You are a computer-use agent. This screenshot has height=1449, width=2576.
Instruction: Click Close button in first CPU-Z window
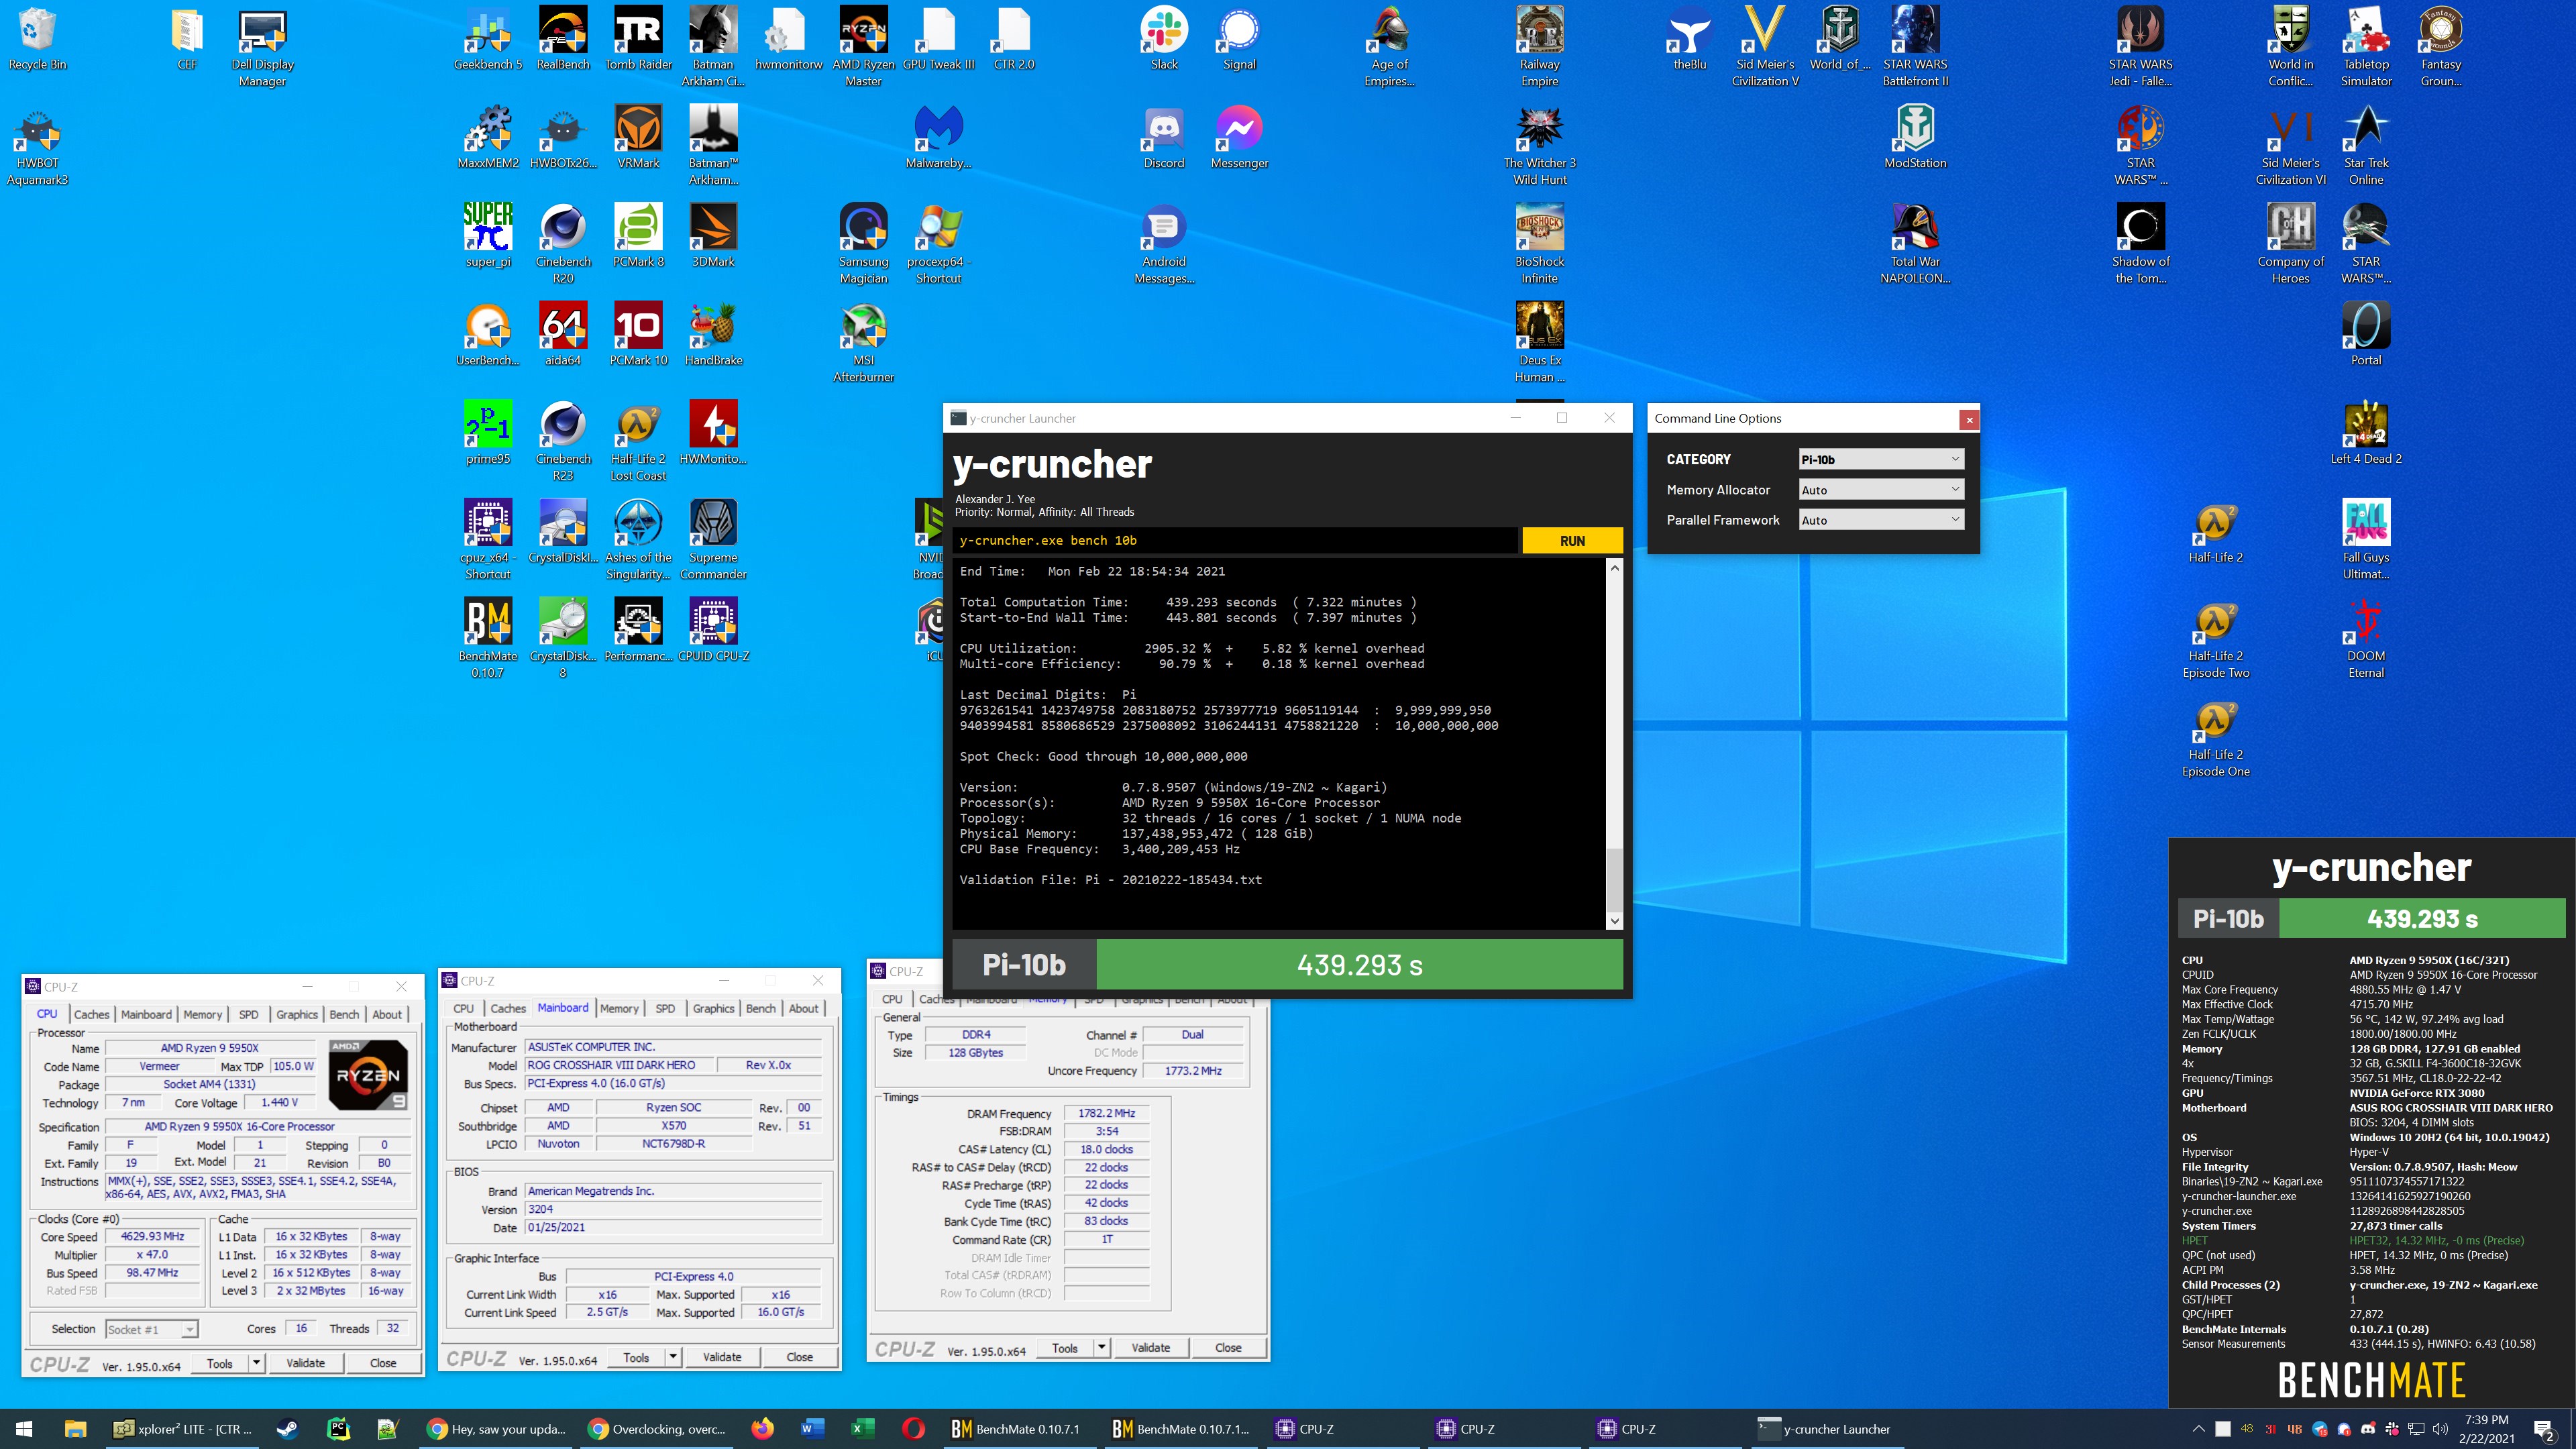click(x=383, y=1363)
